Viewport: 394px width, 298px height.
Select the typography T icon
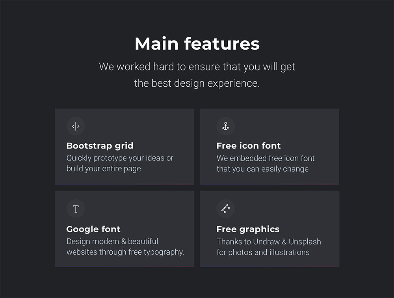(x=76, y=209)
